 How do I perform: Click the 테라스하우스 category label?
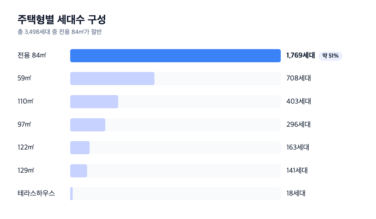[x=36, y=193]
